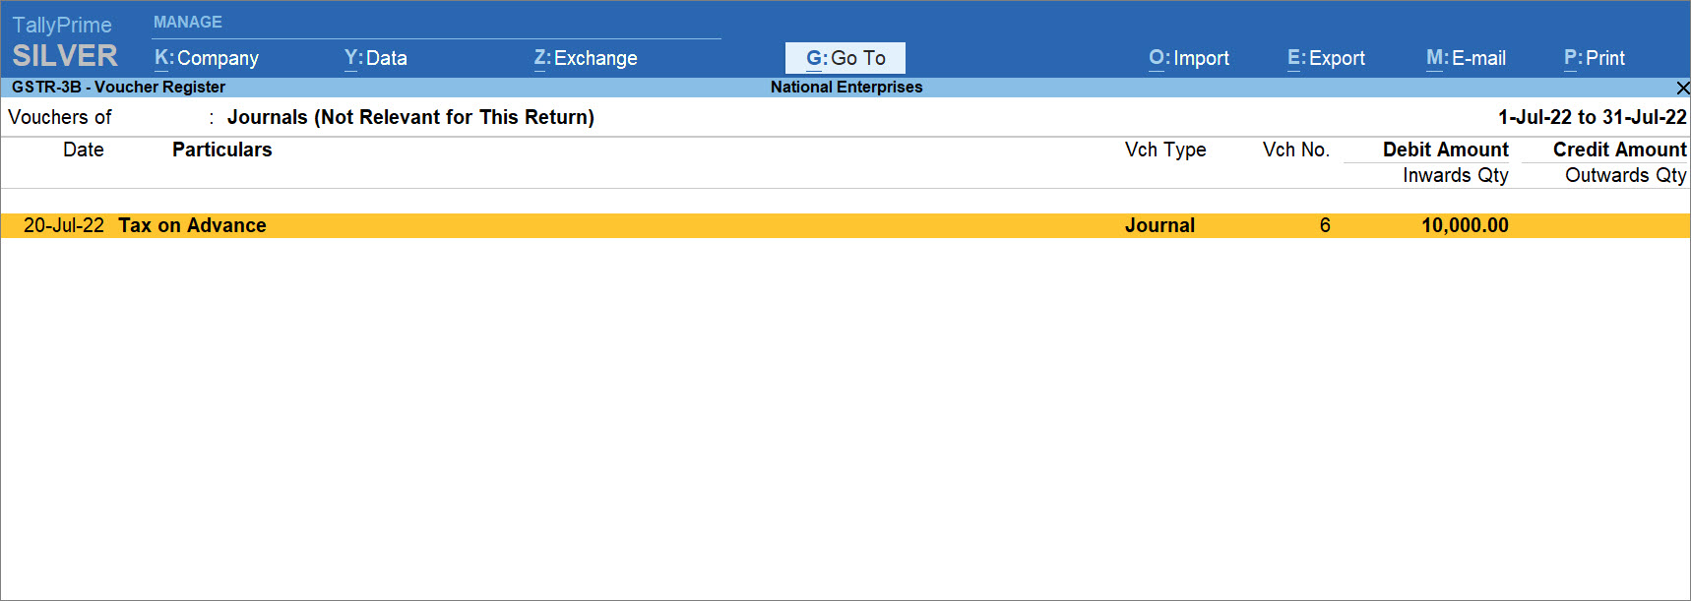
Task: Click the Journal voucher type cell
Action: coord(1159,225)
